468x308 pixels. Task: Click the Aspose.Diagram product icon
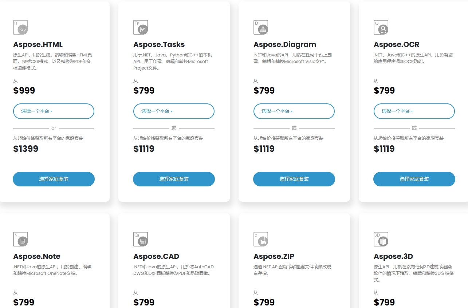pyautogui.click(x=261, y=27)
